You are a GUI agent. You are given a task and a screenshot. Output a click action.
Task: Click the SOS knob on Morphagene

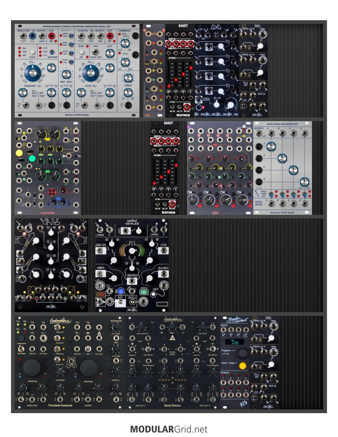click(x=138, y=231)
